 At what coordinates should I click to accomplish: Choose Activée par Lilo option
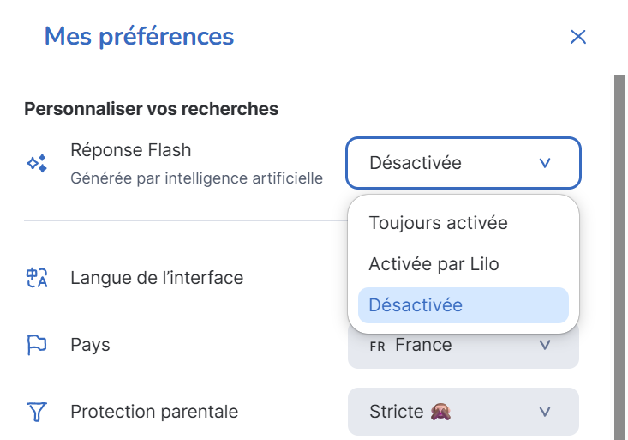pos(434,264)
